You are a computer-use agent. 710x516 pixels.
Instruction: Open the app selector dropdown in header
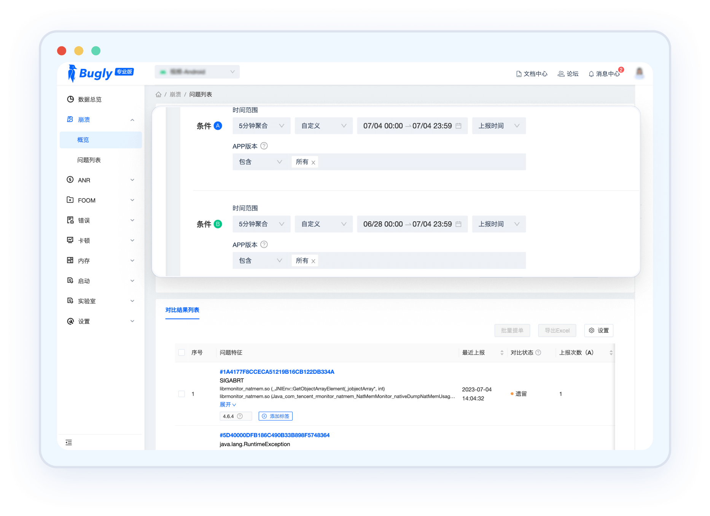click(197, 72)
